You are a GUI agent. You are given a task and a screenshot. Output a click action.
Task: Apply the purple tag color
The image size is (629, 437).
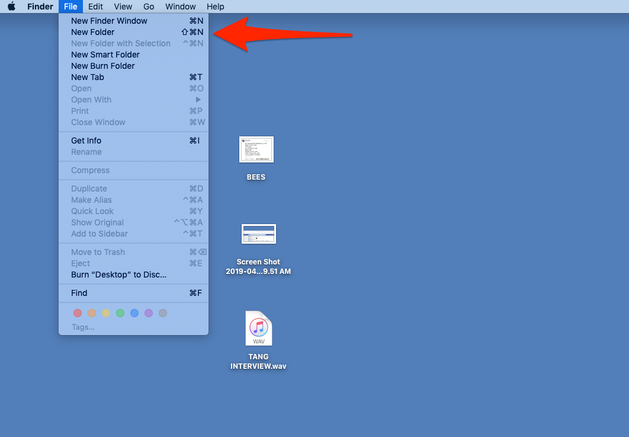[149, 313]
